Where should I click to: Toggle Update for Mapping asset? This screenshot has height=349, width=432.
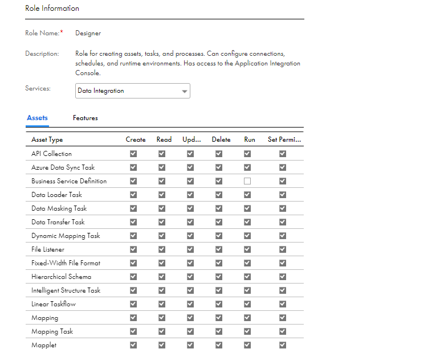pyautogui.click(x=190, y=318)
